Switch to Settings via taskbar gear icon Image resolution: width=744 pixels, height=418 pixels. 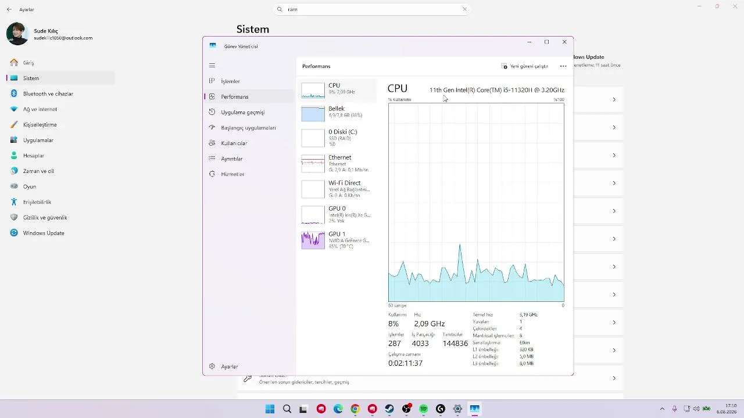457,409
